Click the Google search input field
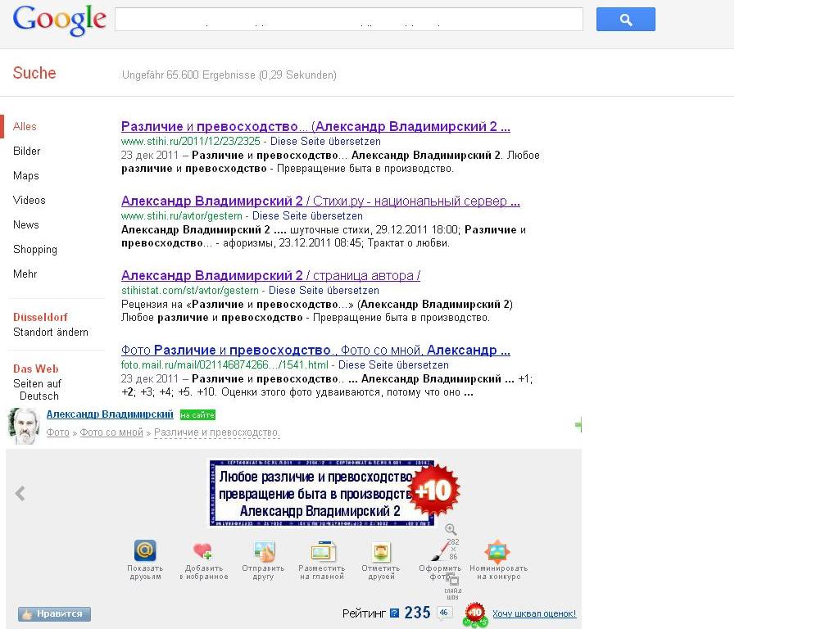Viewport: 839px width, 629px height. click(x=348, y=20)
